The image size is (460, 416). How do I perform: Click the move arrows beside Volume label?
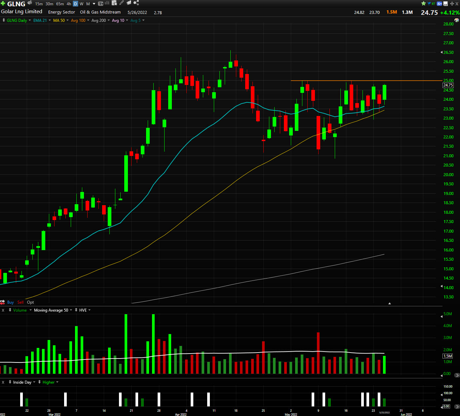click(10, 310)
